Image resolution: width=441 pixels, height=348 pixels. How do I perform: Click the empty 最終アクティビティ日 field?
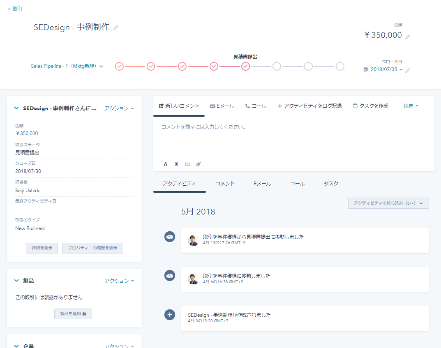coord(74,210)
